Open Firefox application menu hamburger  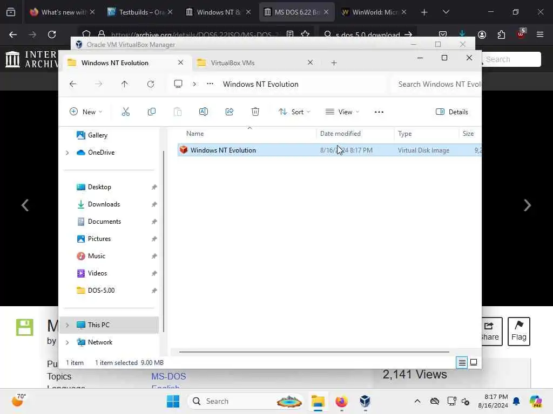tap(540, 34)
